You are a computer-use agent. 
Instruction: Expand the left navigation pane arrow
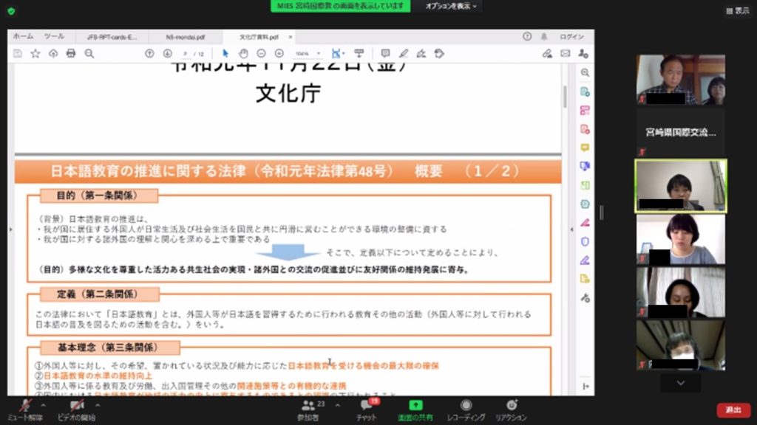point(10,230)
